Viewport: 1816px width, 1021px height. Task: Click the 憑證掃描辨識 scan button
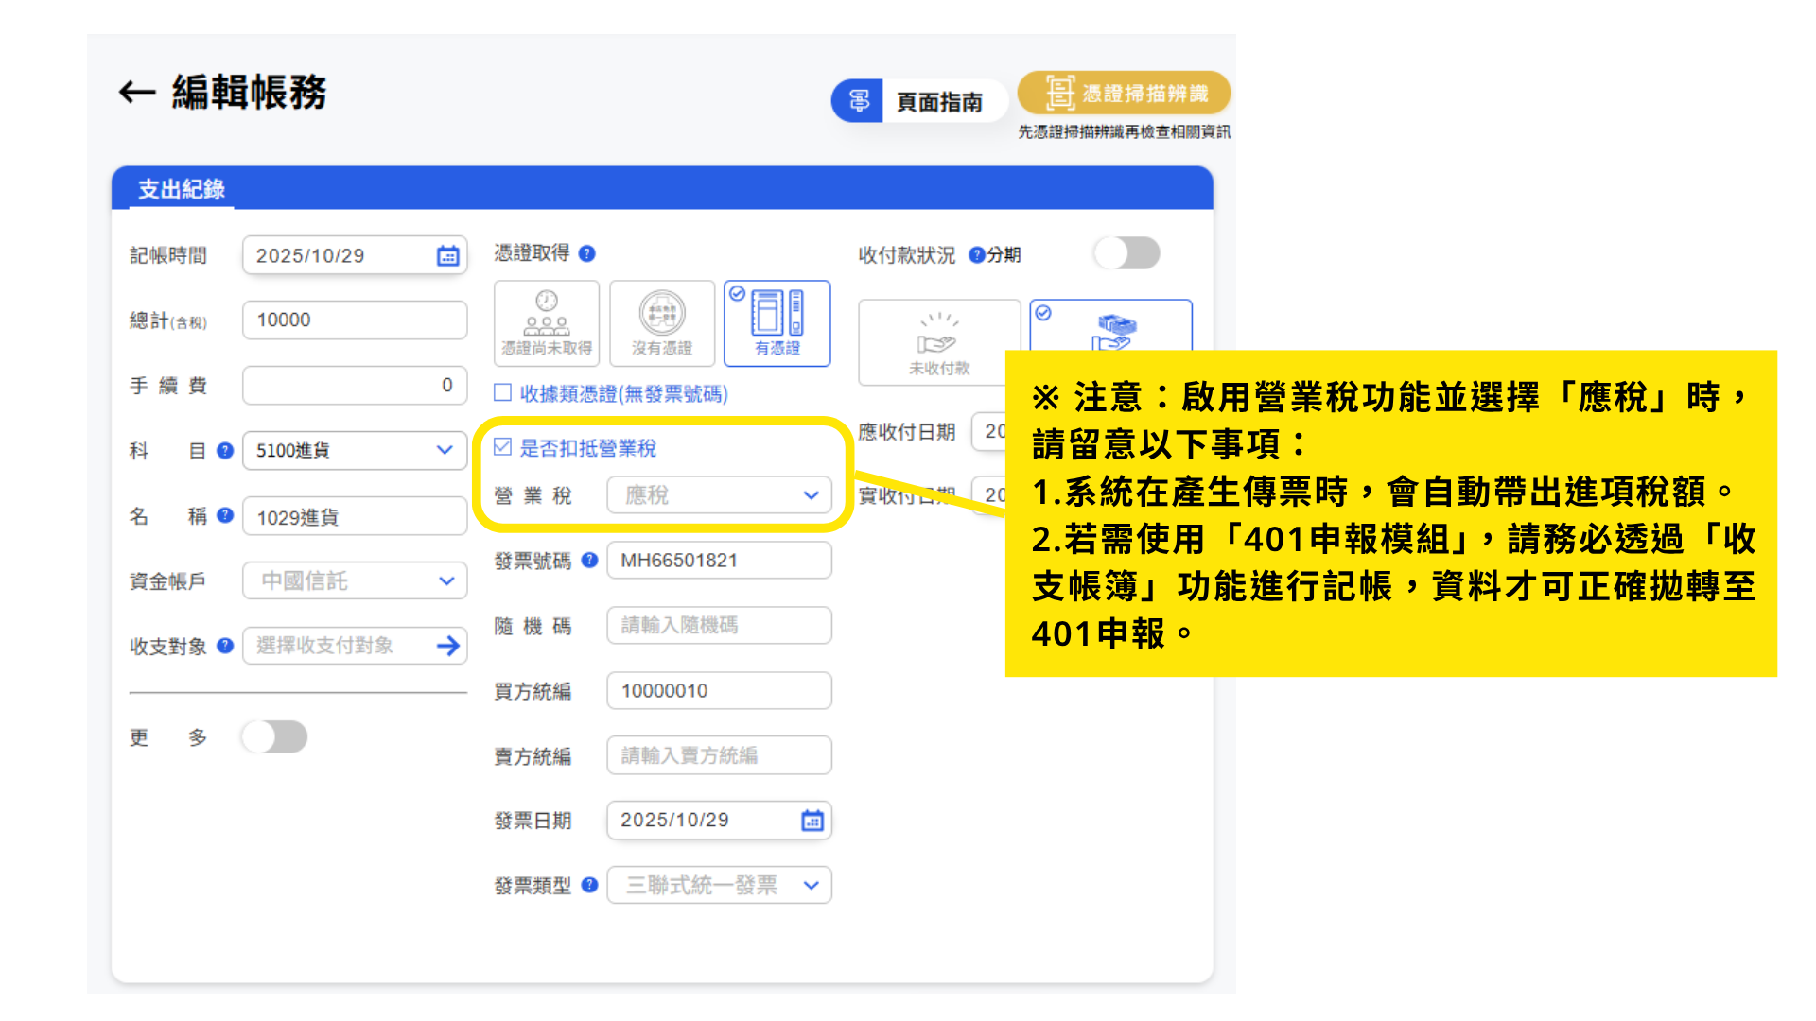point(1125,94)
